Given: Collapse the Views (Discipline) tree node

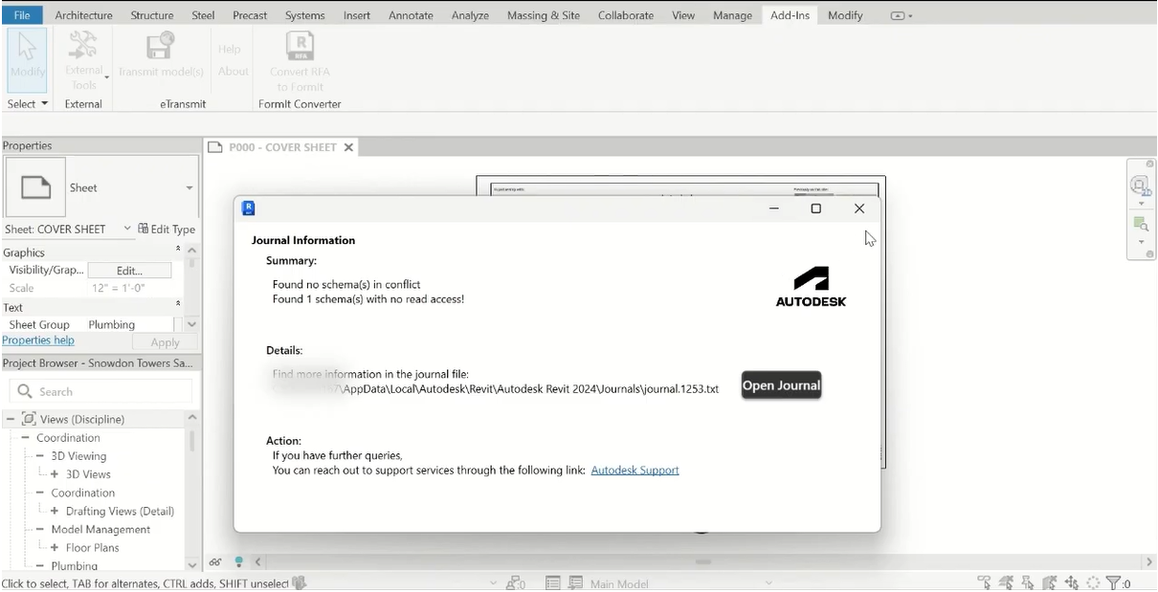Looking at the screenshot, I should coord(11,419).
